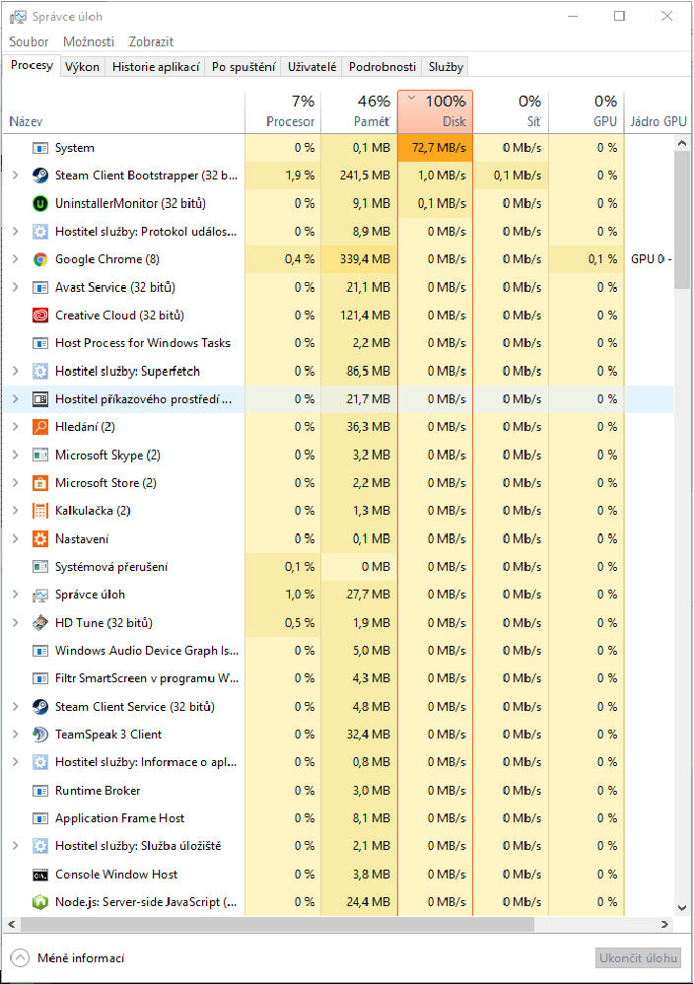The width and height of the screenshot is (694, 984).
Task: Expand Hostitel služby: Protokol událostí
Action: [x=16, y=232]
